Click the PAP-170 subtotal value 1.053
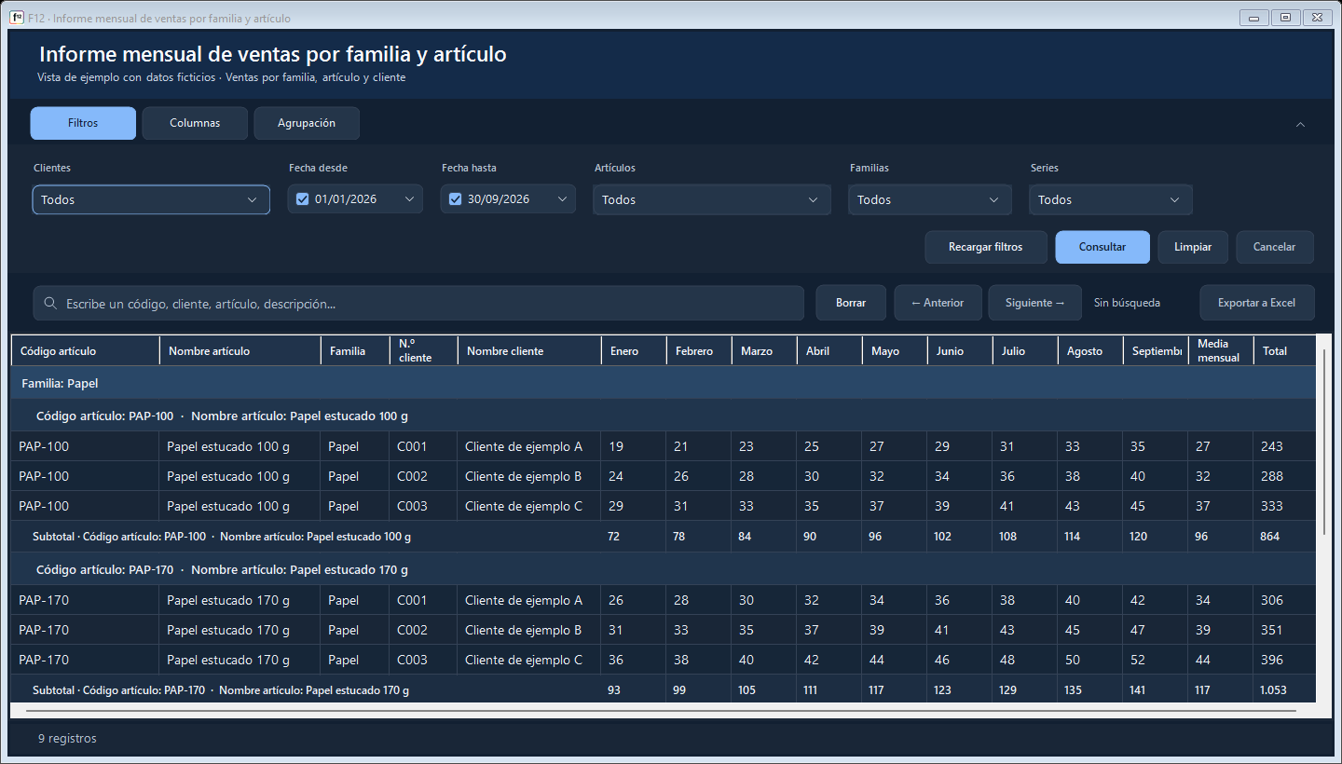 point(1273,690)
